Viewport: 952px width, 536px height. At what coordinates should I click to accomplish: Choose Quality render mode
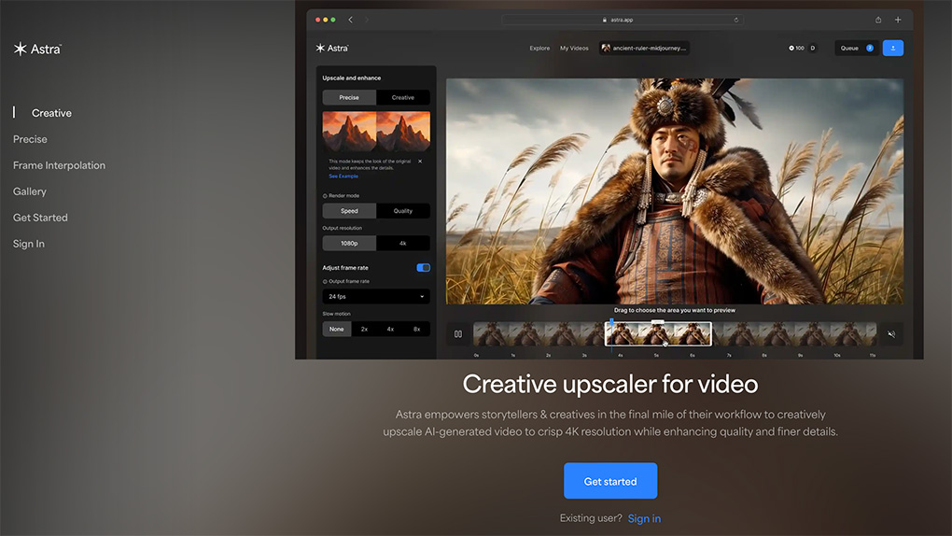(x=403, y=211)
